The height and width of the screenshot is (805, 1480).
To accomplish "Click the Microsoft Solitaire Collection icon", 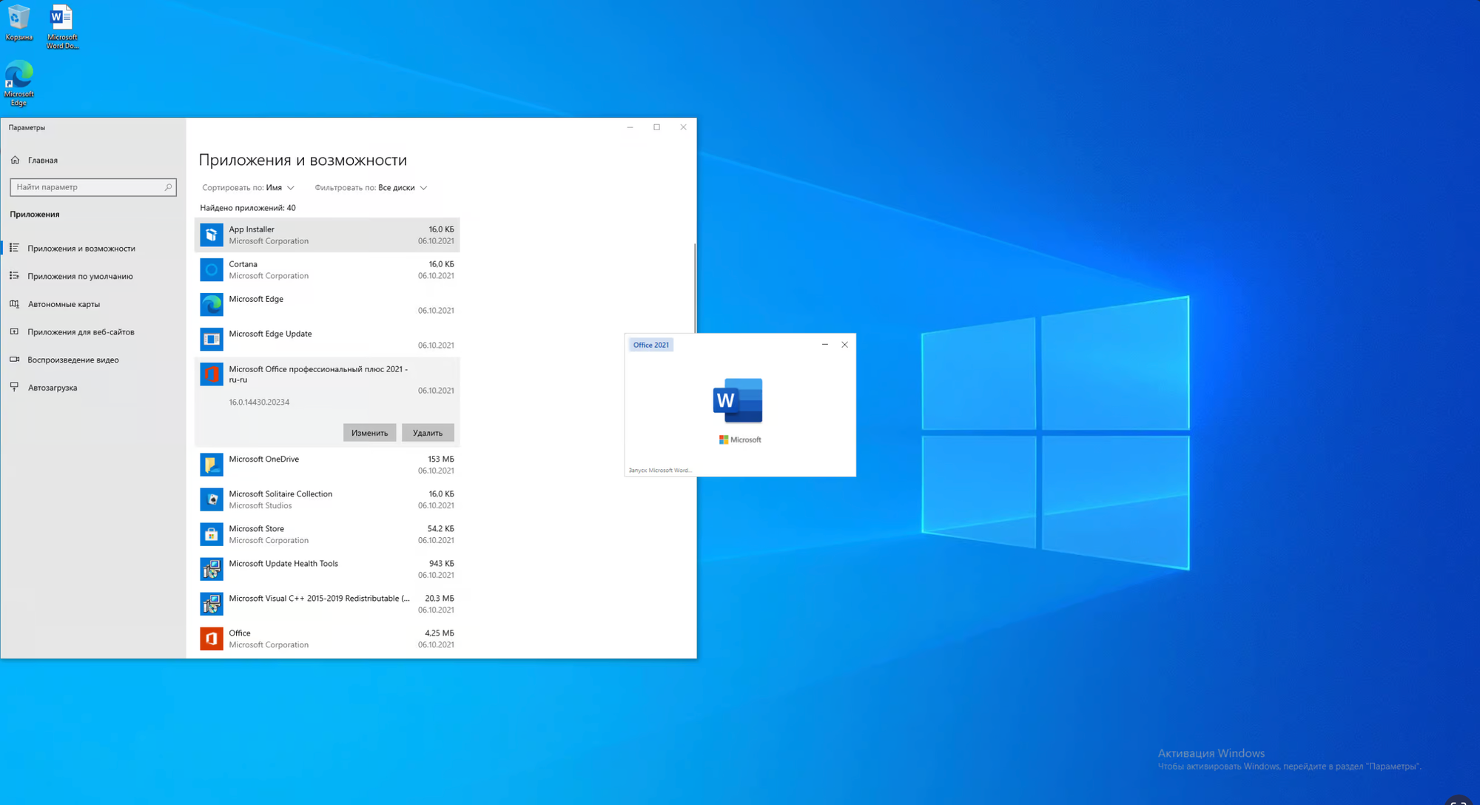I will pyautogui.click(x=211, y=499).
